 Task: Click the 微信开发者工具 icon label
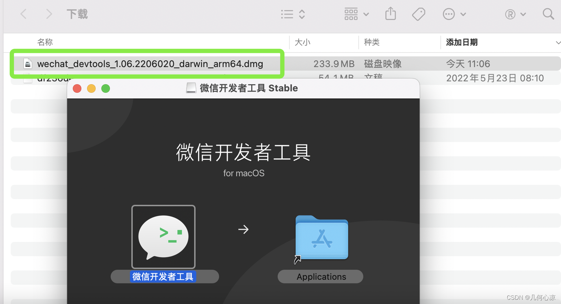pyautogui.click(x=163, y=277)
